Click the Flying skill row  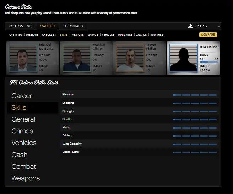(139, 128)
